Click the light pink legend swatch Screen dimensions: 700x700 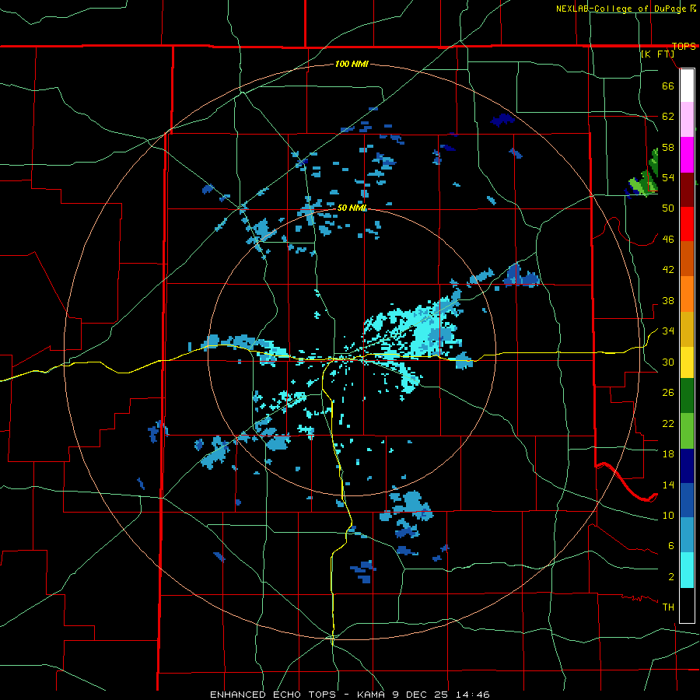pos(687,119)
